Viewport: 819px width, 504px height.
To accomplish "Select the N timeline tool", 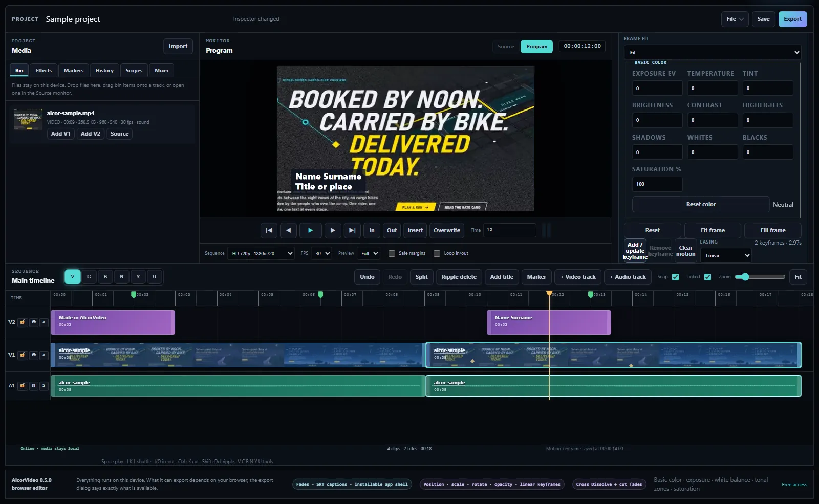I will pos(122,277).
